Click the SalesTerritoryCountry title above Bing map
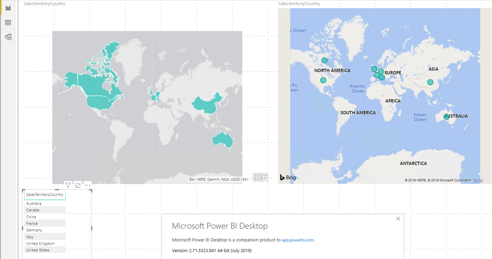 pyautogui.click(x=299, y=4)
